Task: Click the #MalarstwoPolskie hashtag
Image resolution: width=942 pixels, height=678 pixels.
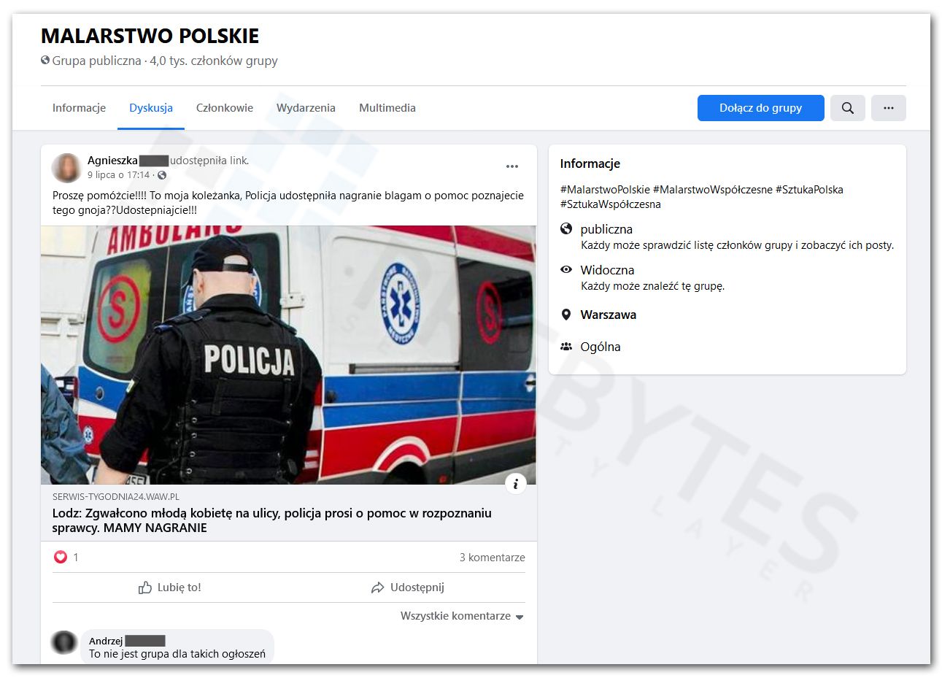Action: pyautogui.click(x=605, y=190)
